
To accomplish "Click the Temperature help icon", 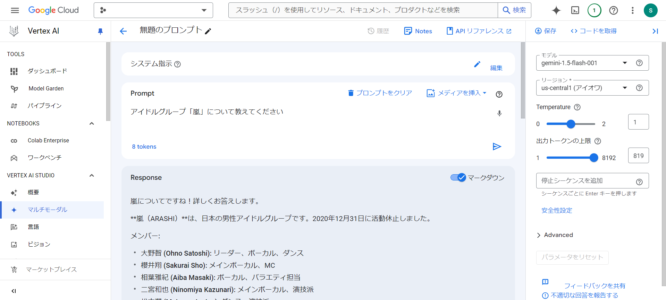I will pyautogui.click(x=577, y=107).
